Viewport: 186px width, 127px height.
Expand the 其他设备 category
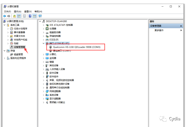coord(44,65)
